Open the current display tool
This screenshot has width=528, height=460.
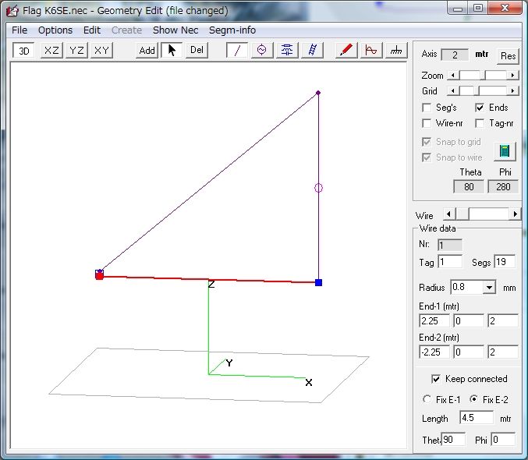tap(371, 50)
